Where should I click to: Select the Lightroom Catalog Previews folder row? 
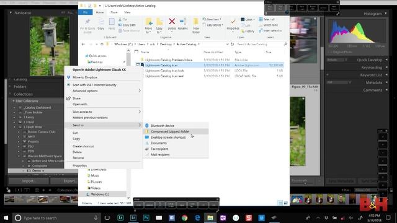[x=210, y=59]
